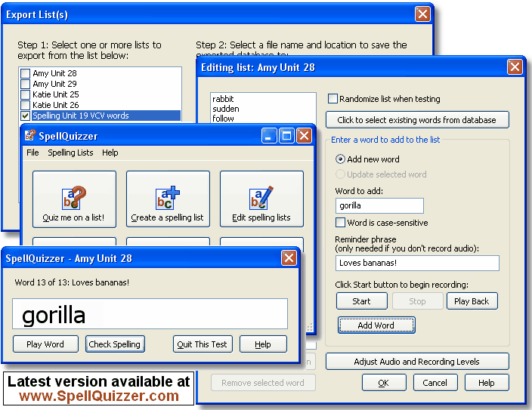Open the File menu
532x410 pixels.
point(32,153)
